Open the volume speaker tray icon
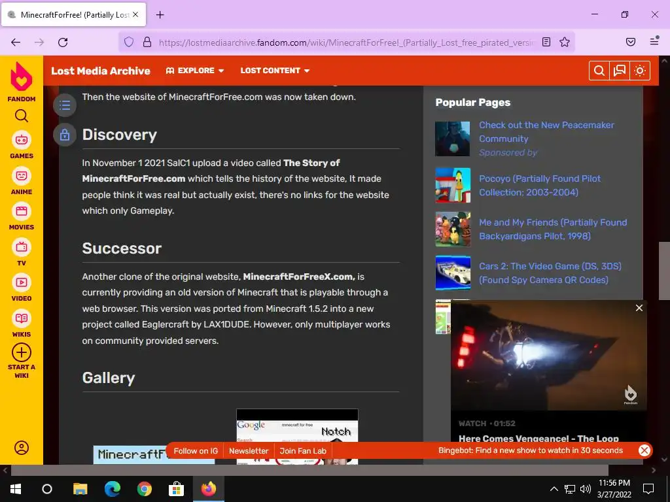Screen dimensions: 670x502 tap(586, 489)
